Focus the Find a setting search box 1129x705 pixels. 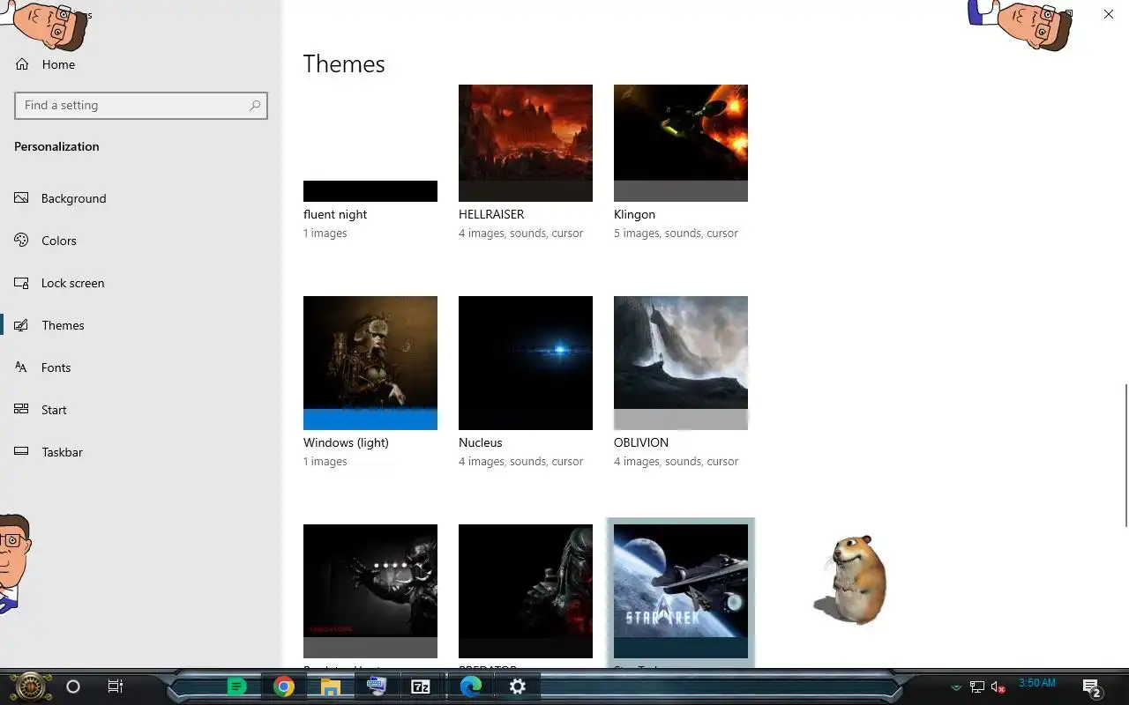141,105
